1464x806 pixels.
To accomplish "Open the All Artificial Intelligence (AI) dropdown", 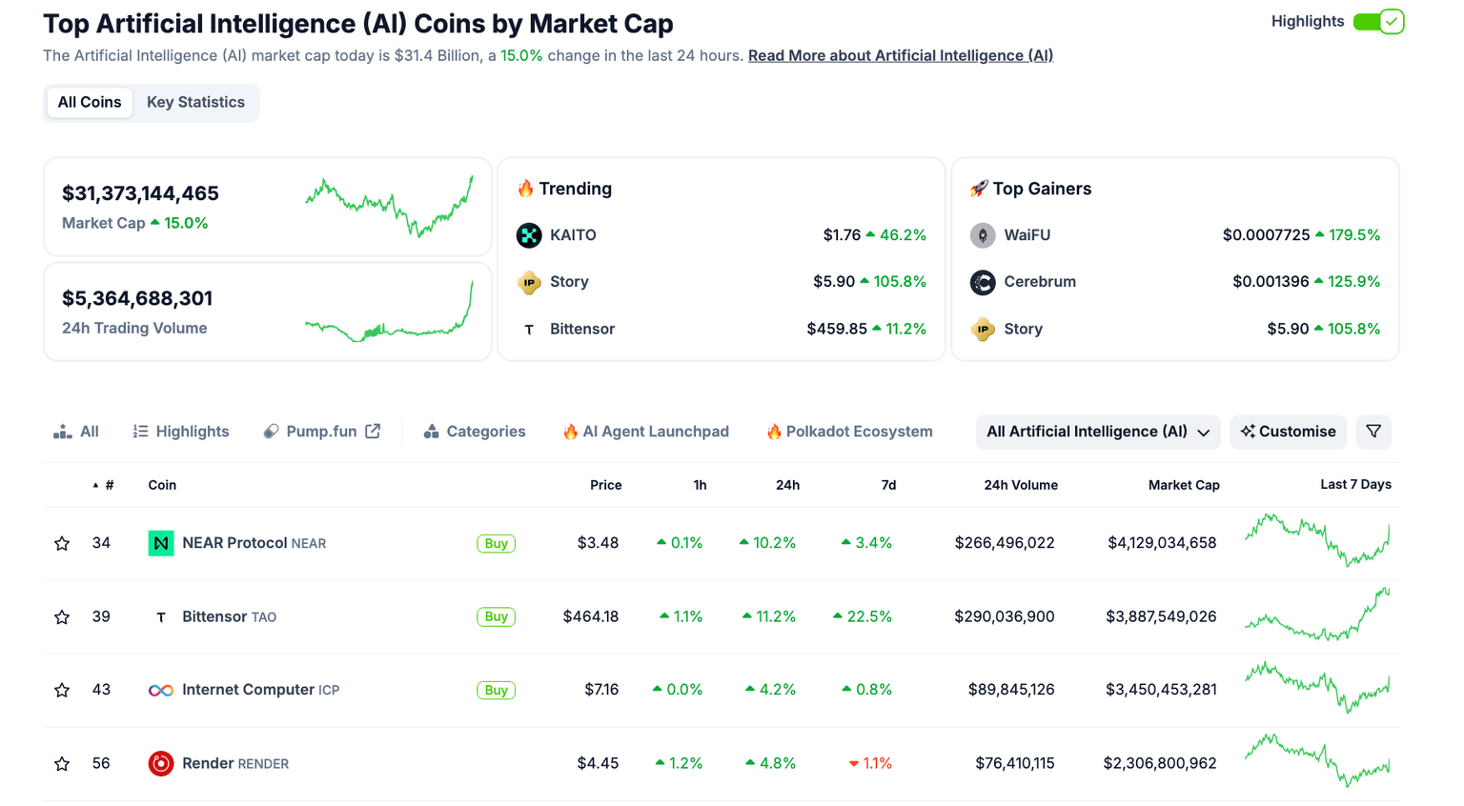I will pos(1097,432).
